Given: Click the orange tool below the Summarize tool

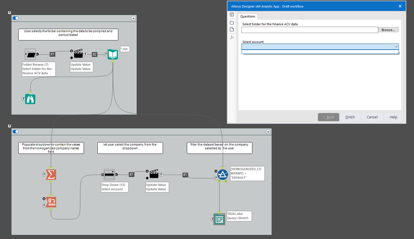Looking at the screenshot, I should pos(51,202).
